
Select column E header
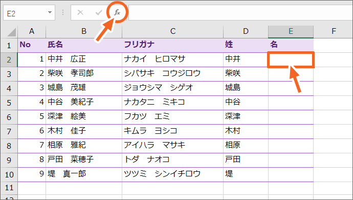291,31
